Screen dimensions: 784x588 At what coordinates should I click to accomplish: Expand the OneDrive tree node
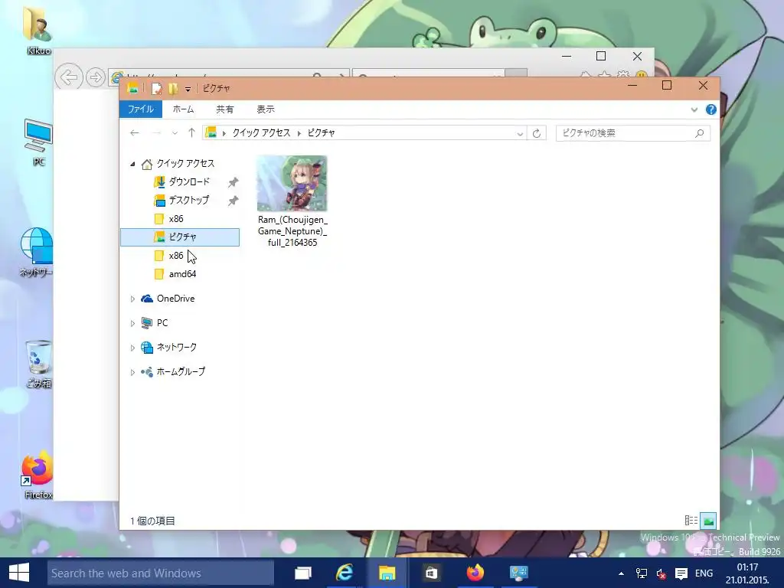pyautogui.click(x=132, y=299)
